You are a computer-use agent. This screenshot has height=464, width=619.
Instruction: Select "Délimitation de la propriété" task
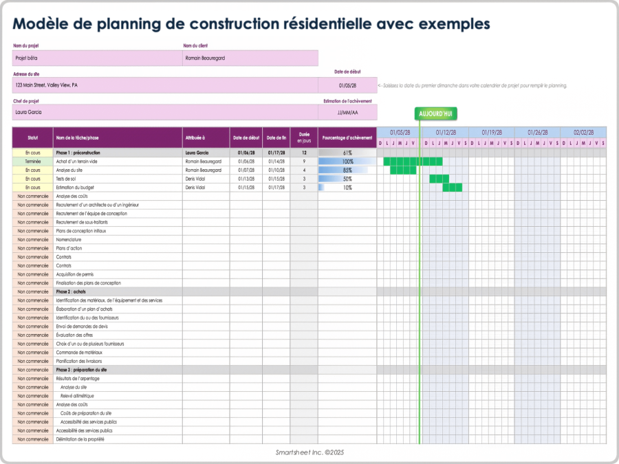tap(80, 439)
